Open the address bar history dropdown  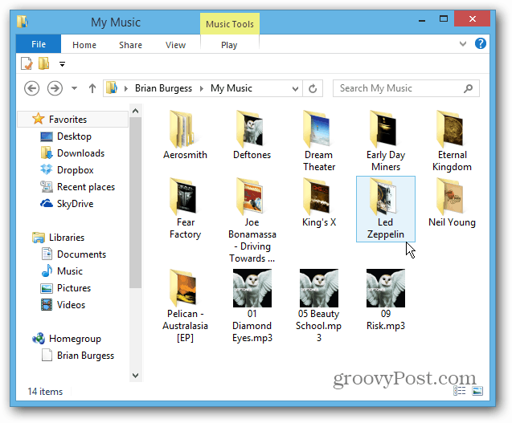coord(295,88)
